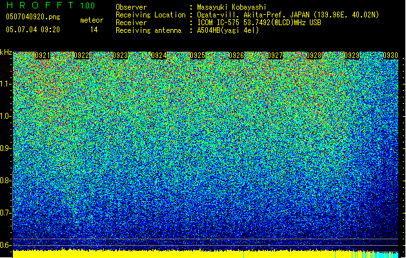Click the 0926 time marker
The height and width of the screenshot is (258, 406).
(236, 55)
